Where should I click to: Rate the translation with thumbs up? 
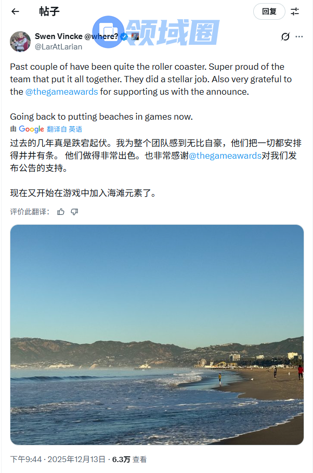pyautogui.click(x=61, y=212)
